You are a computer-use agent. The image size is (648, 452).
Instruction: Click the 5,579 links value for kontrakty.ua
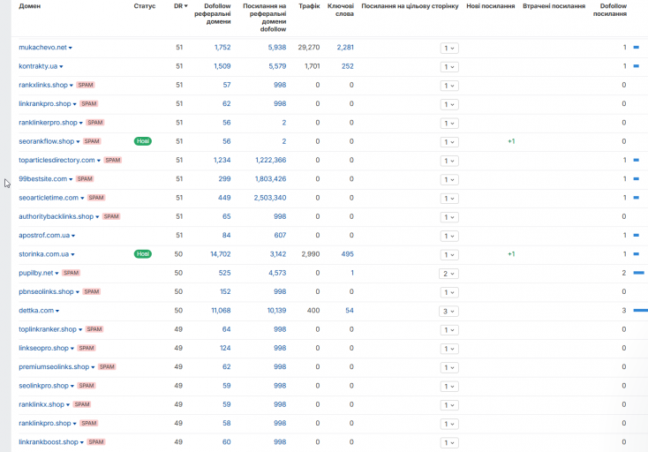point(277,66)
